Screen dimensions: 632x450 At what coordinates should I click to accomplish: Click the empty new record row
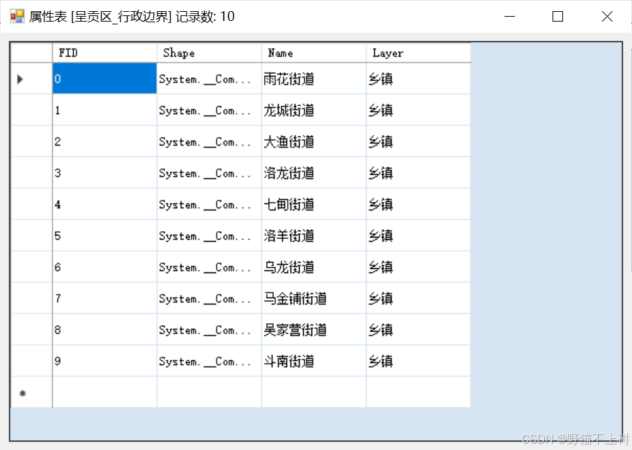point(209,392)
